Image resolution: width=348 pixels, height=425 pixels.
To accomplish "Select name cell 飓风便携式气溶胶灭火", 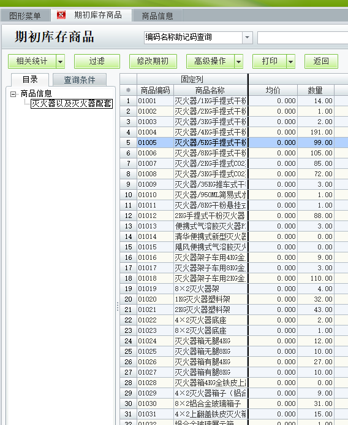I will coord(210,247).
